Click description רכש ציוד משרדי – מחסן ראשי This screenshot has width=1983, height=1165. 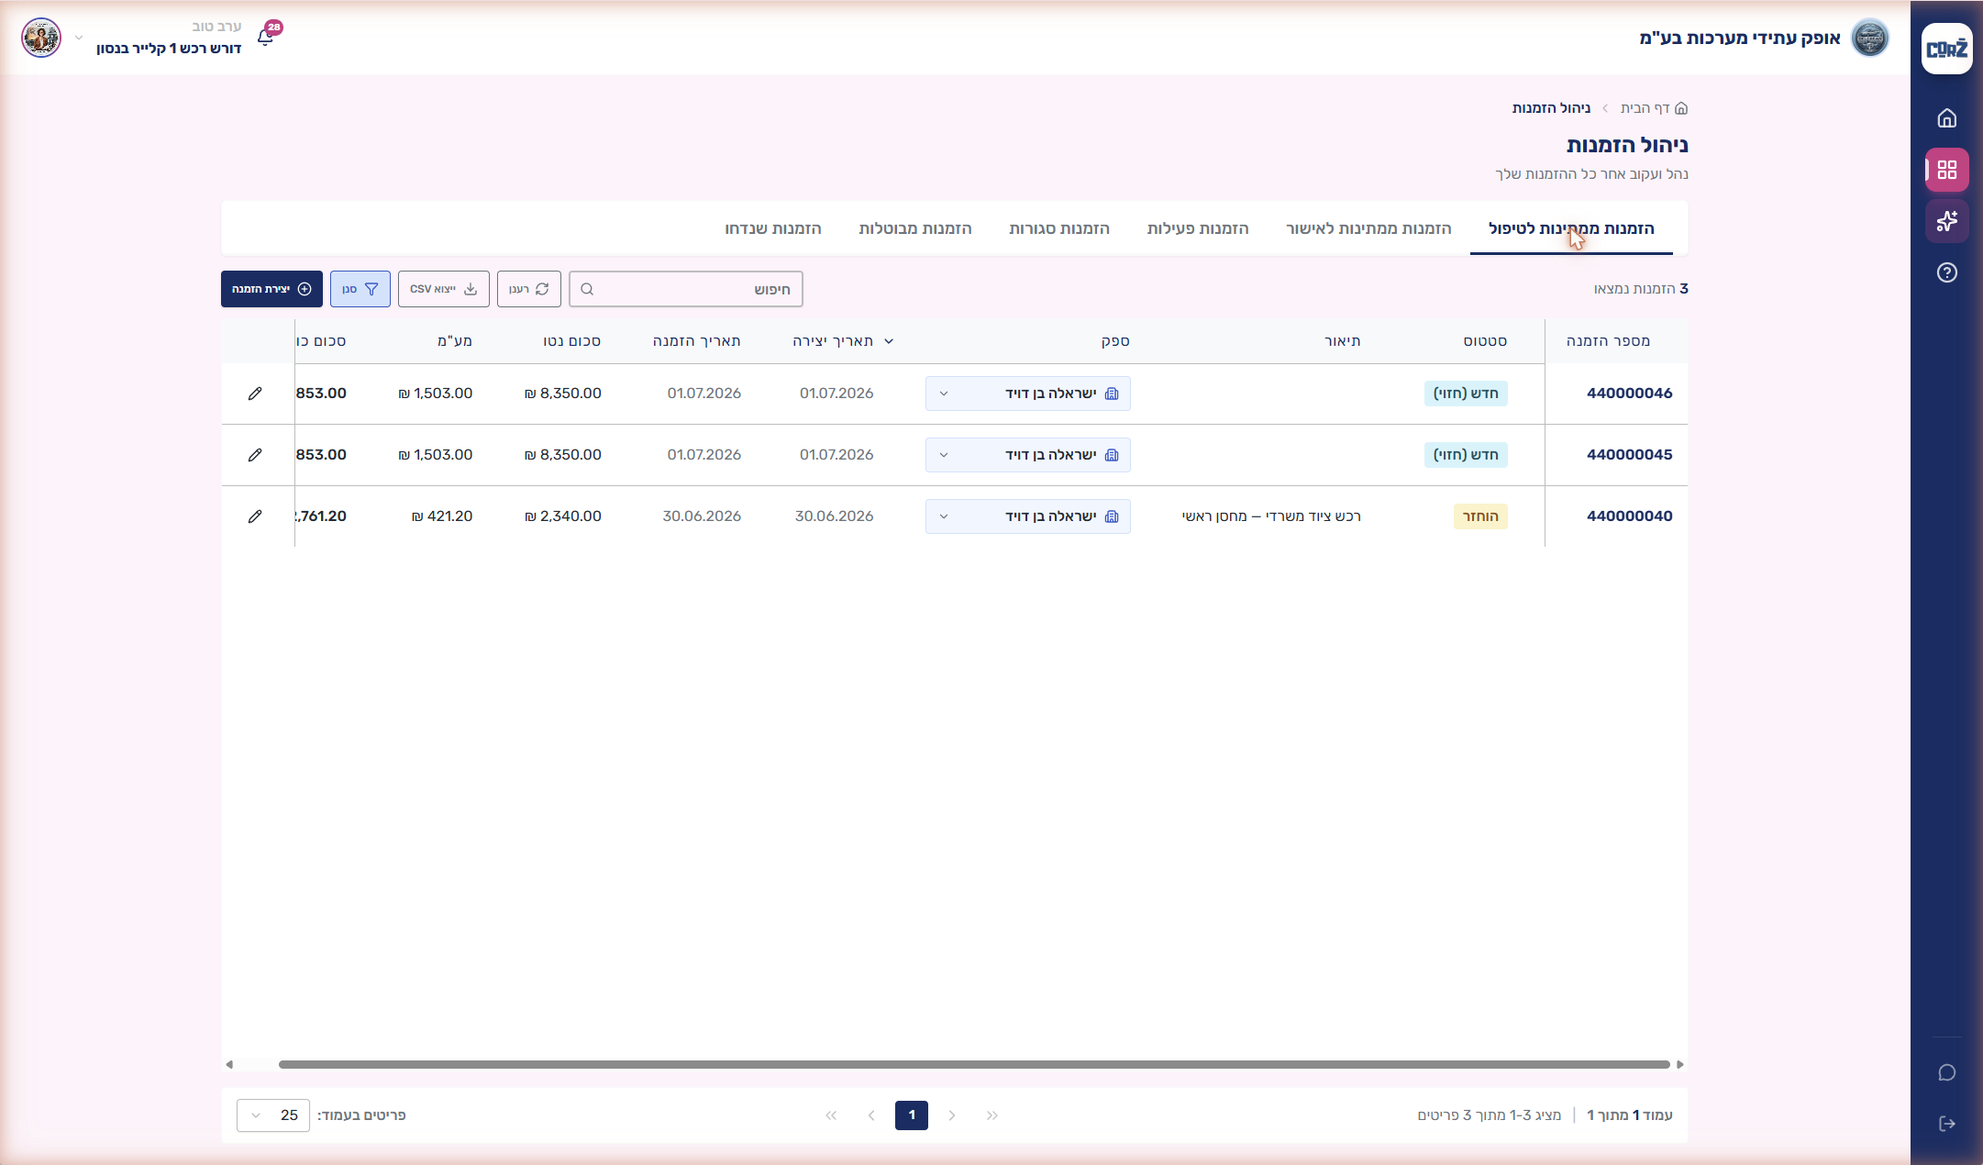point(1271,516)
